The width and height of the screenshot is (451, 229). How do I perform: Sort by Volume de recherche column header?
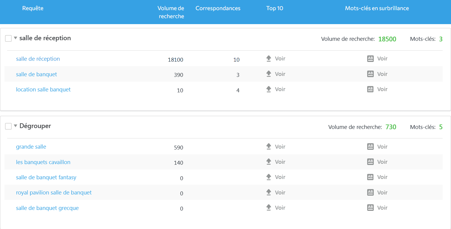click(x=171, y=12)
